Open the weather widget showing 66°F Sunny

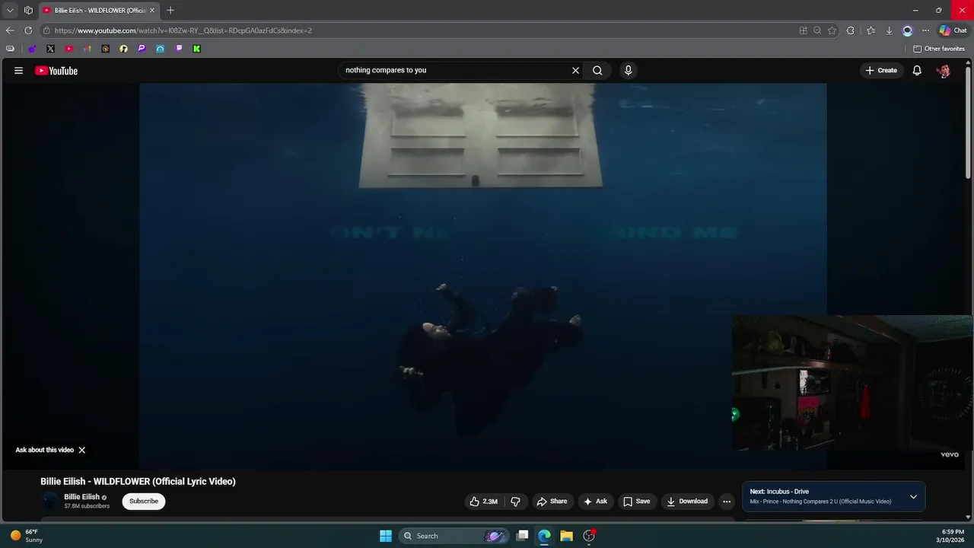click(26, 536)
